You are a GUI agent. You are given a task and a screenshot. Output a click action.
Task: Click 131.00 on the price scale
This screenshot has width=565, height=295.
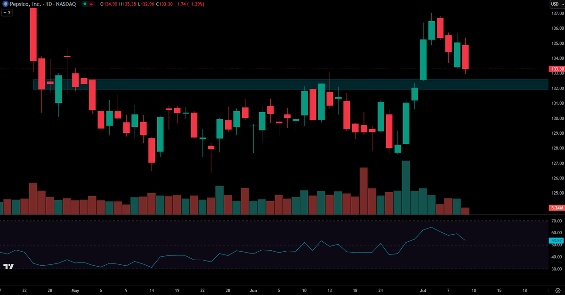pyautogui.click(x=557, y=103)
